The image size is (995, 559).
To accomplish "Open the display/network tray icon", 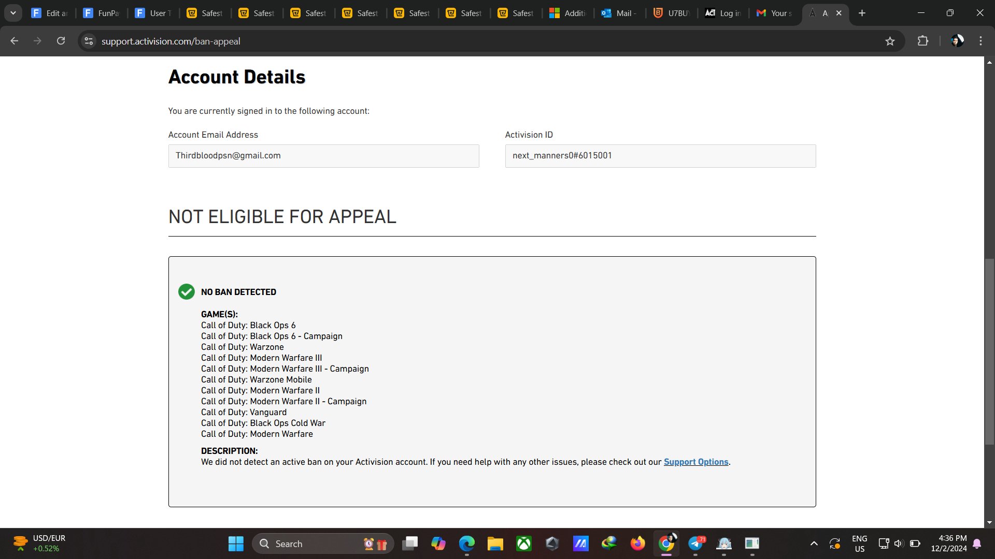I will (884, 543).
